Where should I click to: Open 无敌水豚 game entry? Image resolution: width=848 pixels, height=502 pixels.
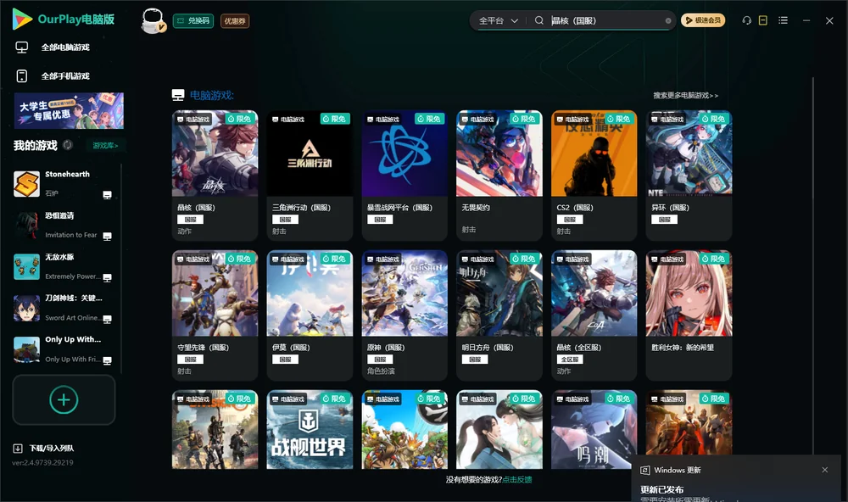[64, 266]
